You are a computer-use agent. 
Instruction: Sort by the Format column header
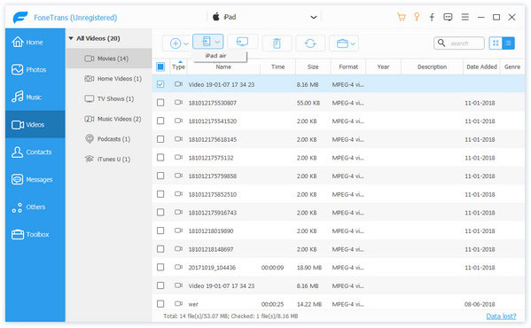click(348, 66)
